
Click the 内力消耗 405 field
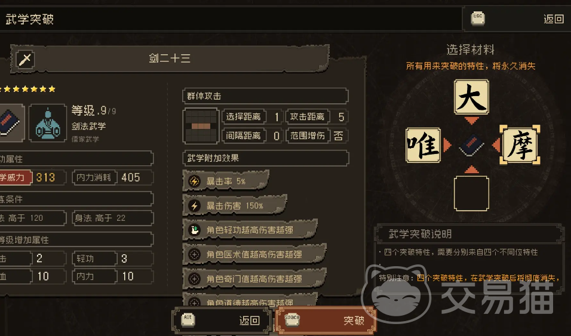(x=112, y=178)
